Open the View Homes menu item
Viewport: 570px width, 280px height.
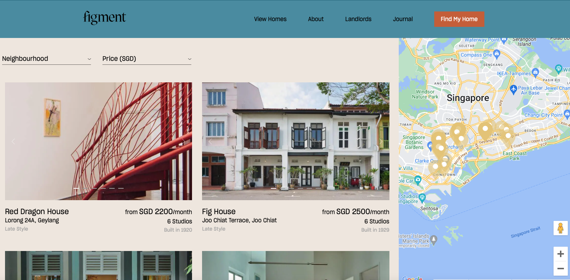tap(270, 19)
